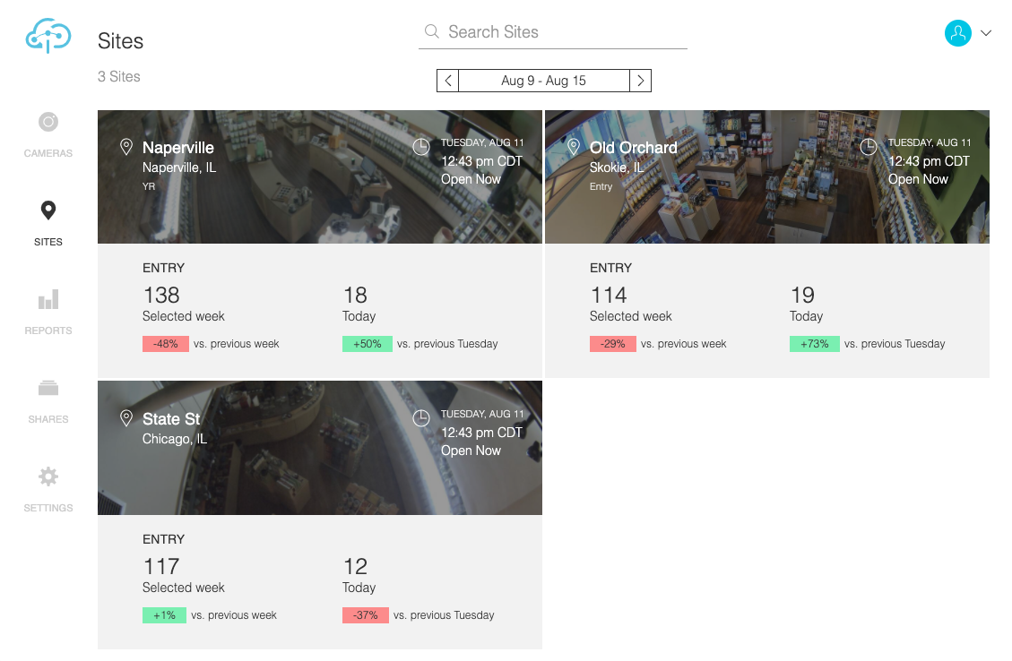Open Settings gear icon

pyautogui.click(x=48, y=476)
